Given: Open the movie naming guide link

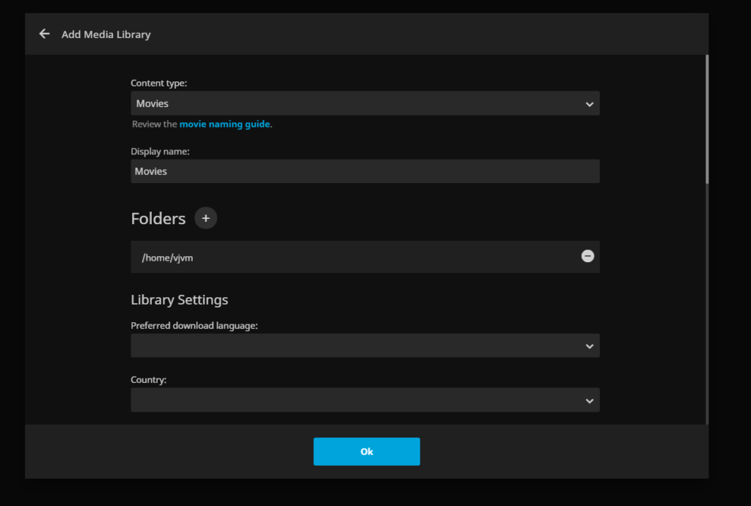Looking at the screenshot, I should 224,124.
